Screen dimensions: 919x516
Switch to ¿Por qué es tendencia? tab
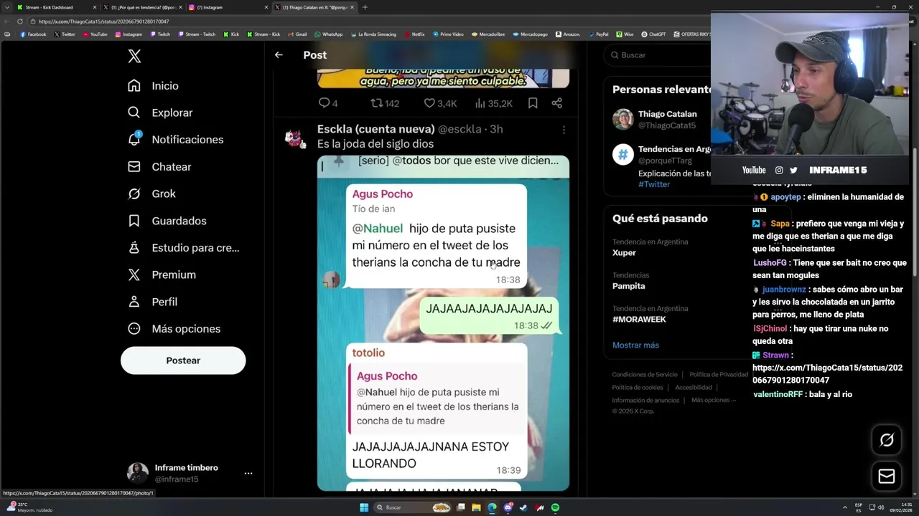click(144, 7)
